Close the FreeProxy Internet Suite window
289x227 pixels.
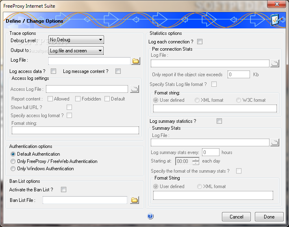coord(276,4)
